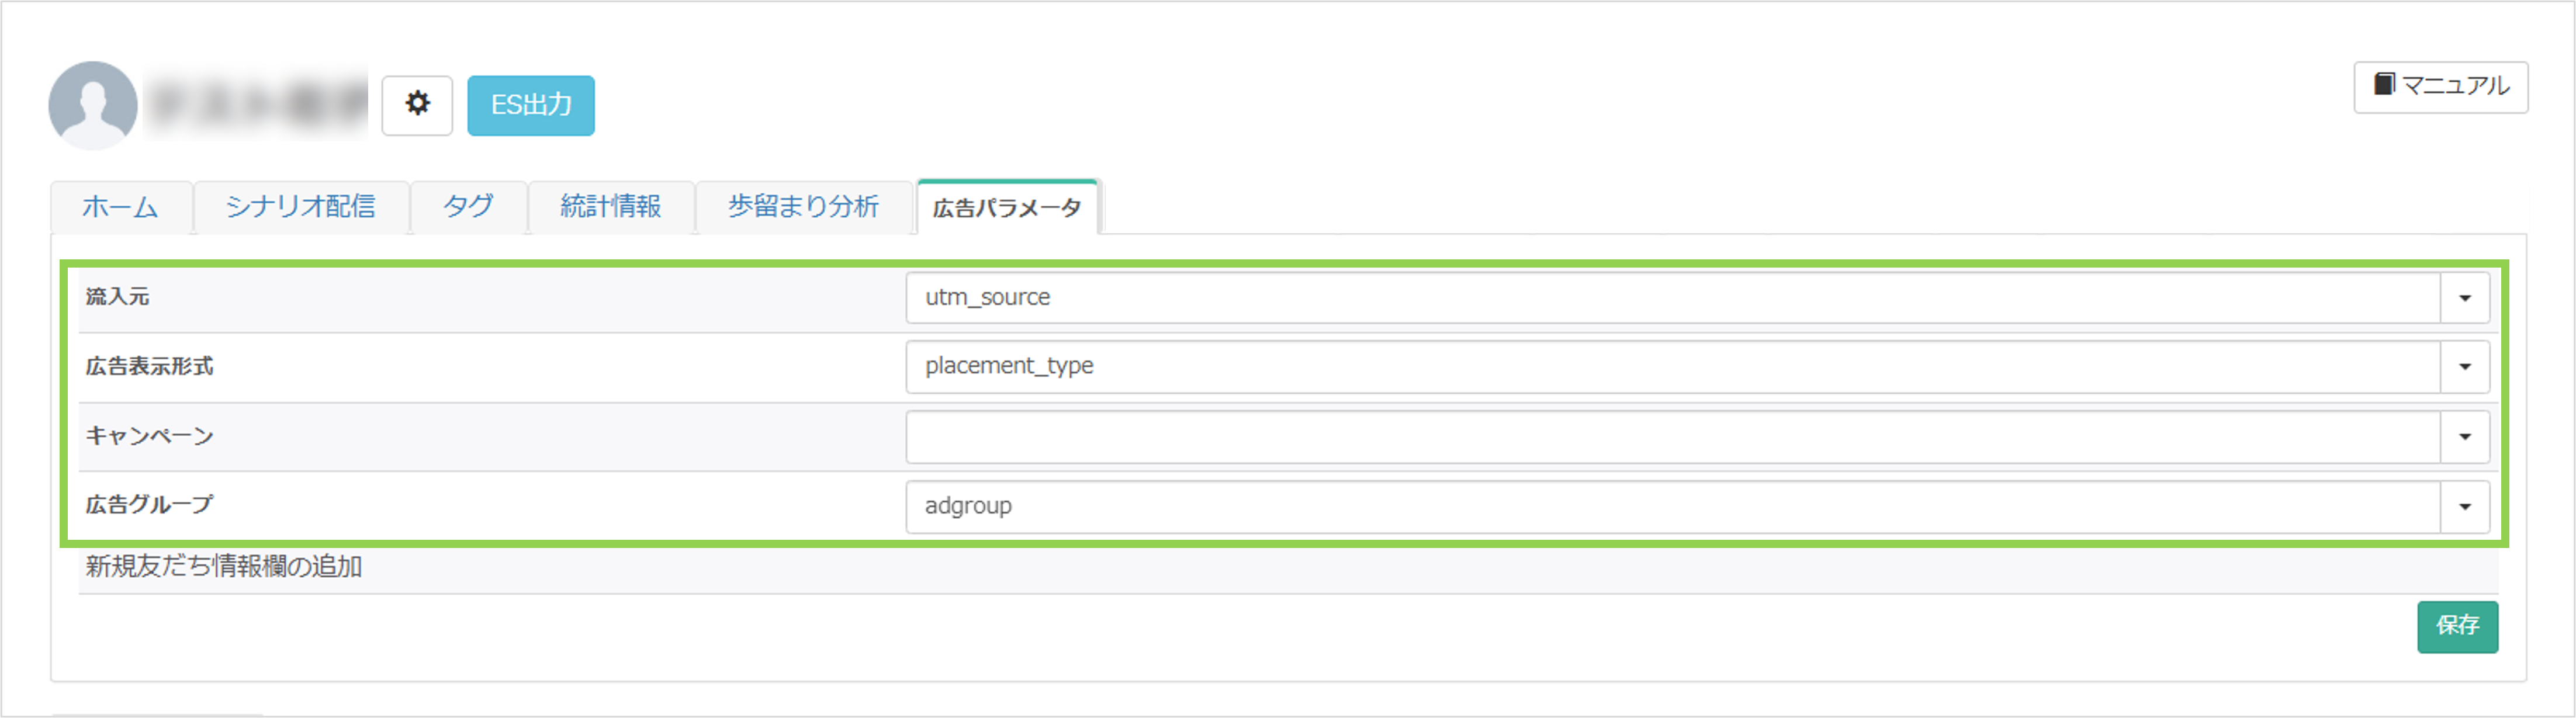Go to the タグ tab

click(x=468, y=207)
